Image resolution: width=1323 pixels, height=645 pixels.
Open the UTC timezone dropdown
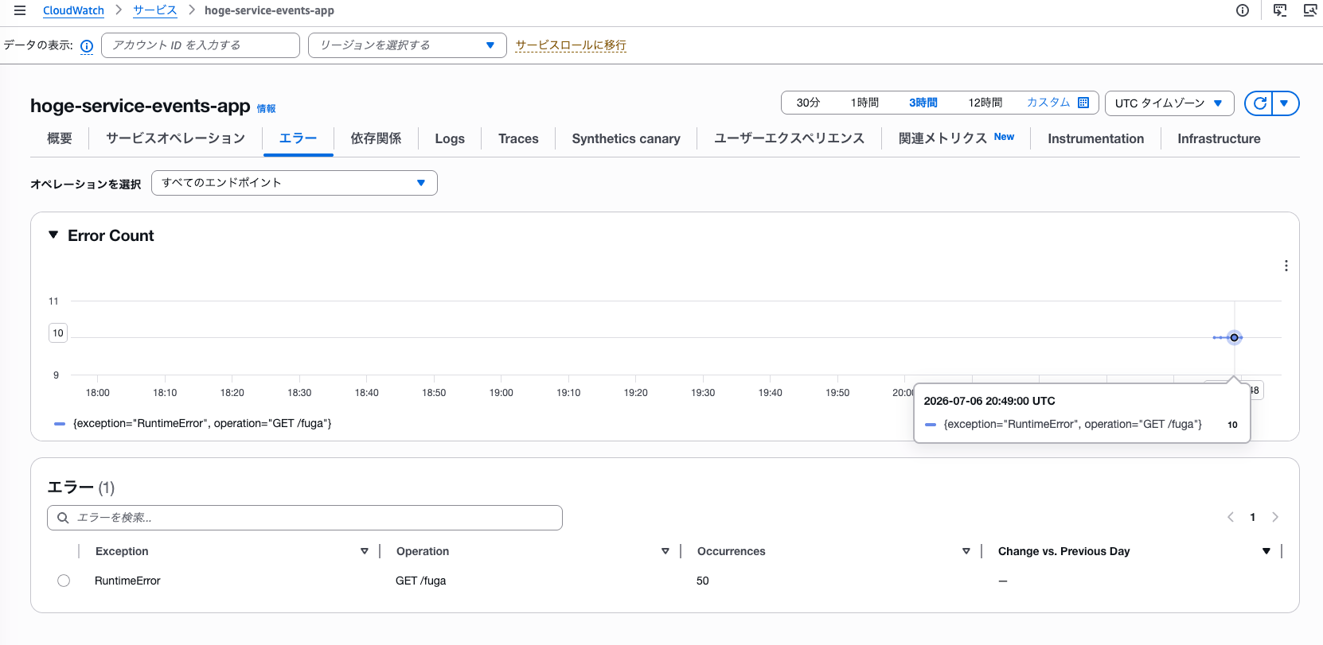pyautogui.click(x=1169, y=103)
